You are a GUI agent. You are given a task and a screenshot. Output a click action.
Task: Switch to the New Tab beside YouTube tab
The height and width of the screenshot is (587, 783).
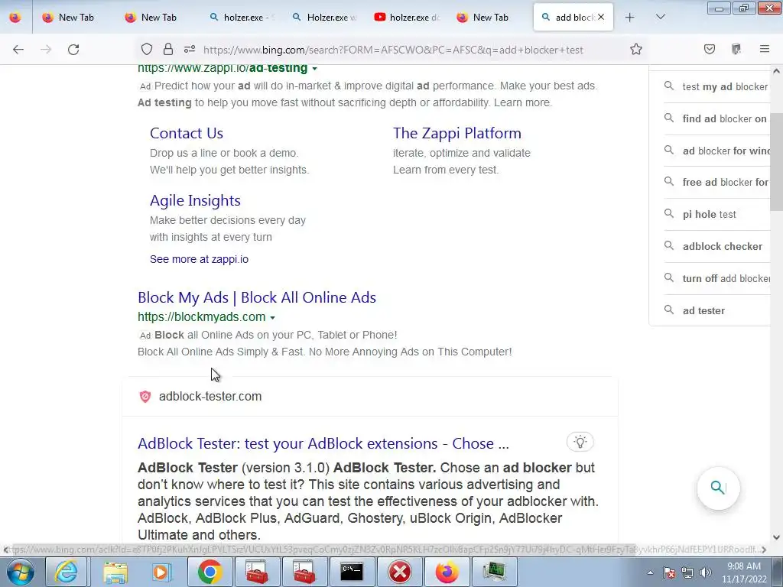pyautogui.click(x=483, y=17)
